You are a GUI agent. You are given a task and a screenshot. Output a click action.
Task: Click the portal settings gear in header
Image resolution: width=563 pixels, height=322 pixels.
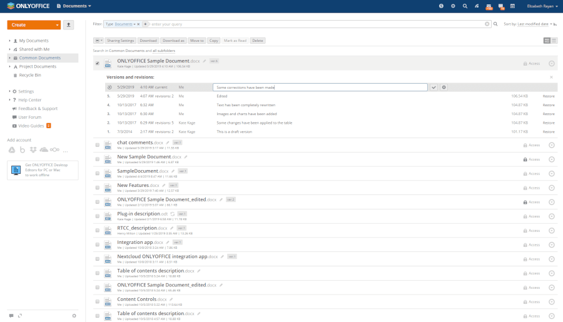[x=453, y=6]
